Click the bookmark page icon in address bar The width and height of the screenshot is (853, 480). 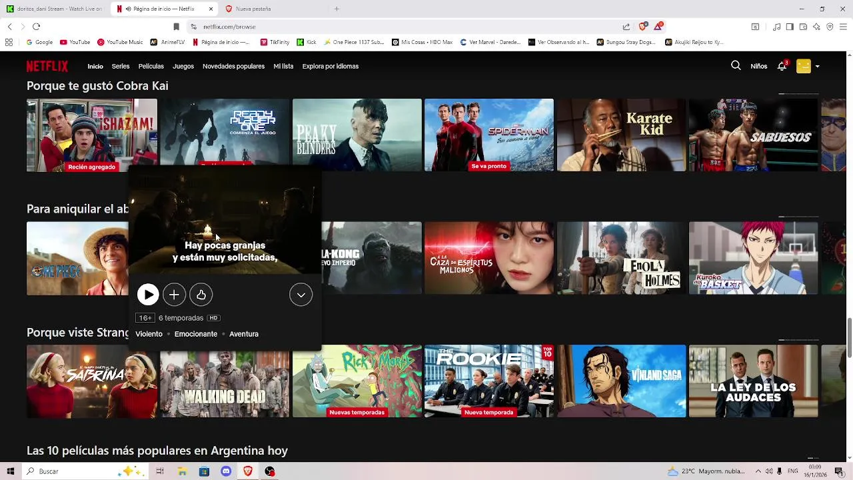click(176, 27)
